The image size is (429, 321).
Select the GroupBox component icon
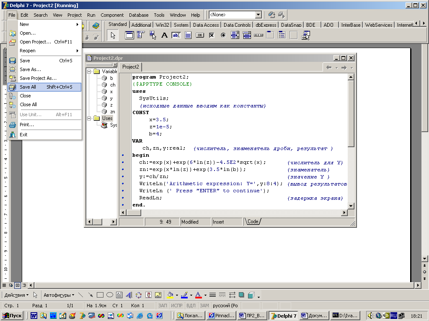point(270,35)
